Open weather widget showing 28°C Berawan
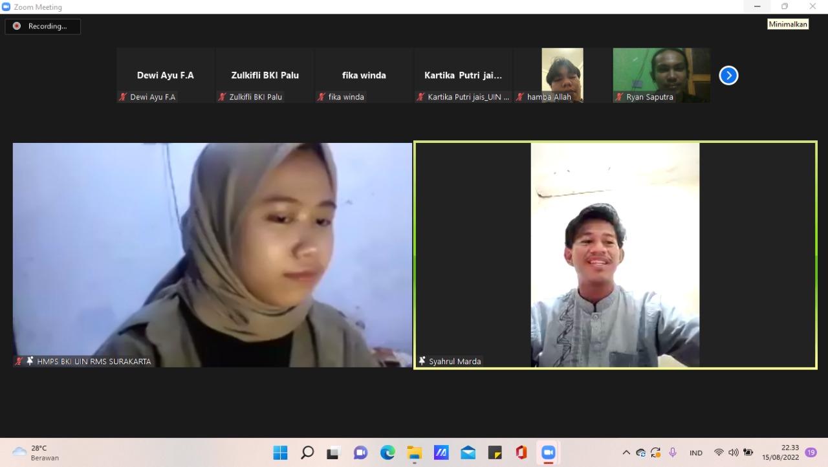The width and height of the screenshot is (828, 467). coord(36,453)
